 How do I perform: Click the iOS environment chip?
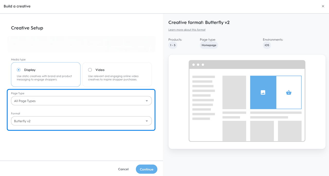pos(267,45)
